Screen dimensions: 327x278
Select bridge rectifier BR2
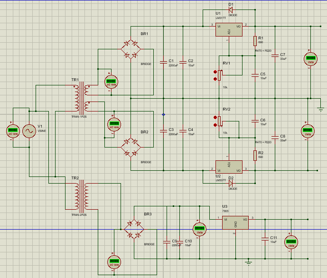coord(131,148)
